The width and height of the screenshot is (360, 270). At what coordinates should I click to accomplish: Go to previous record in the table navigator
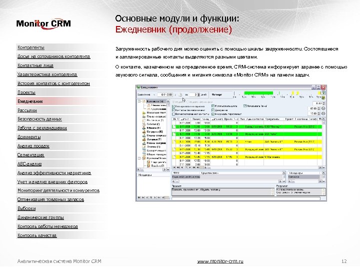(182, 168)
